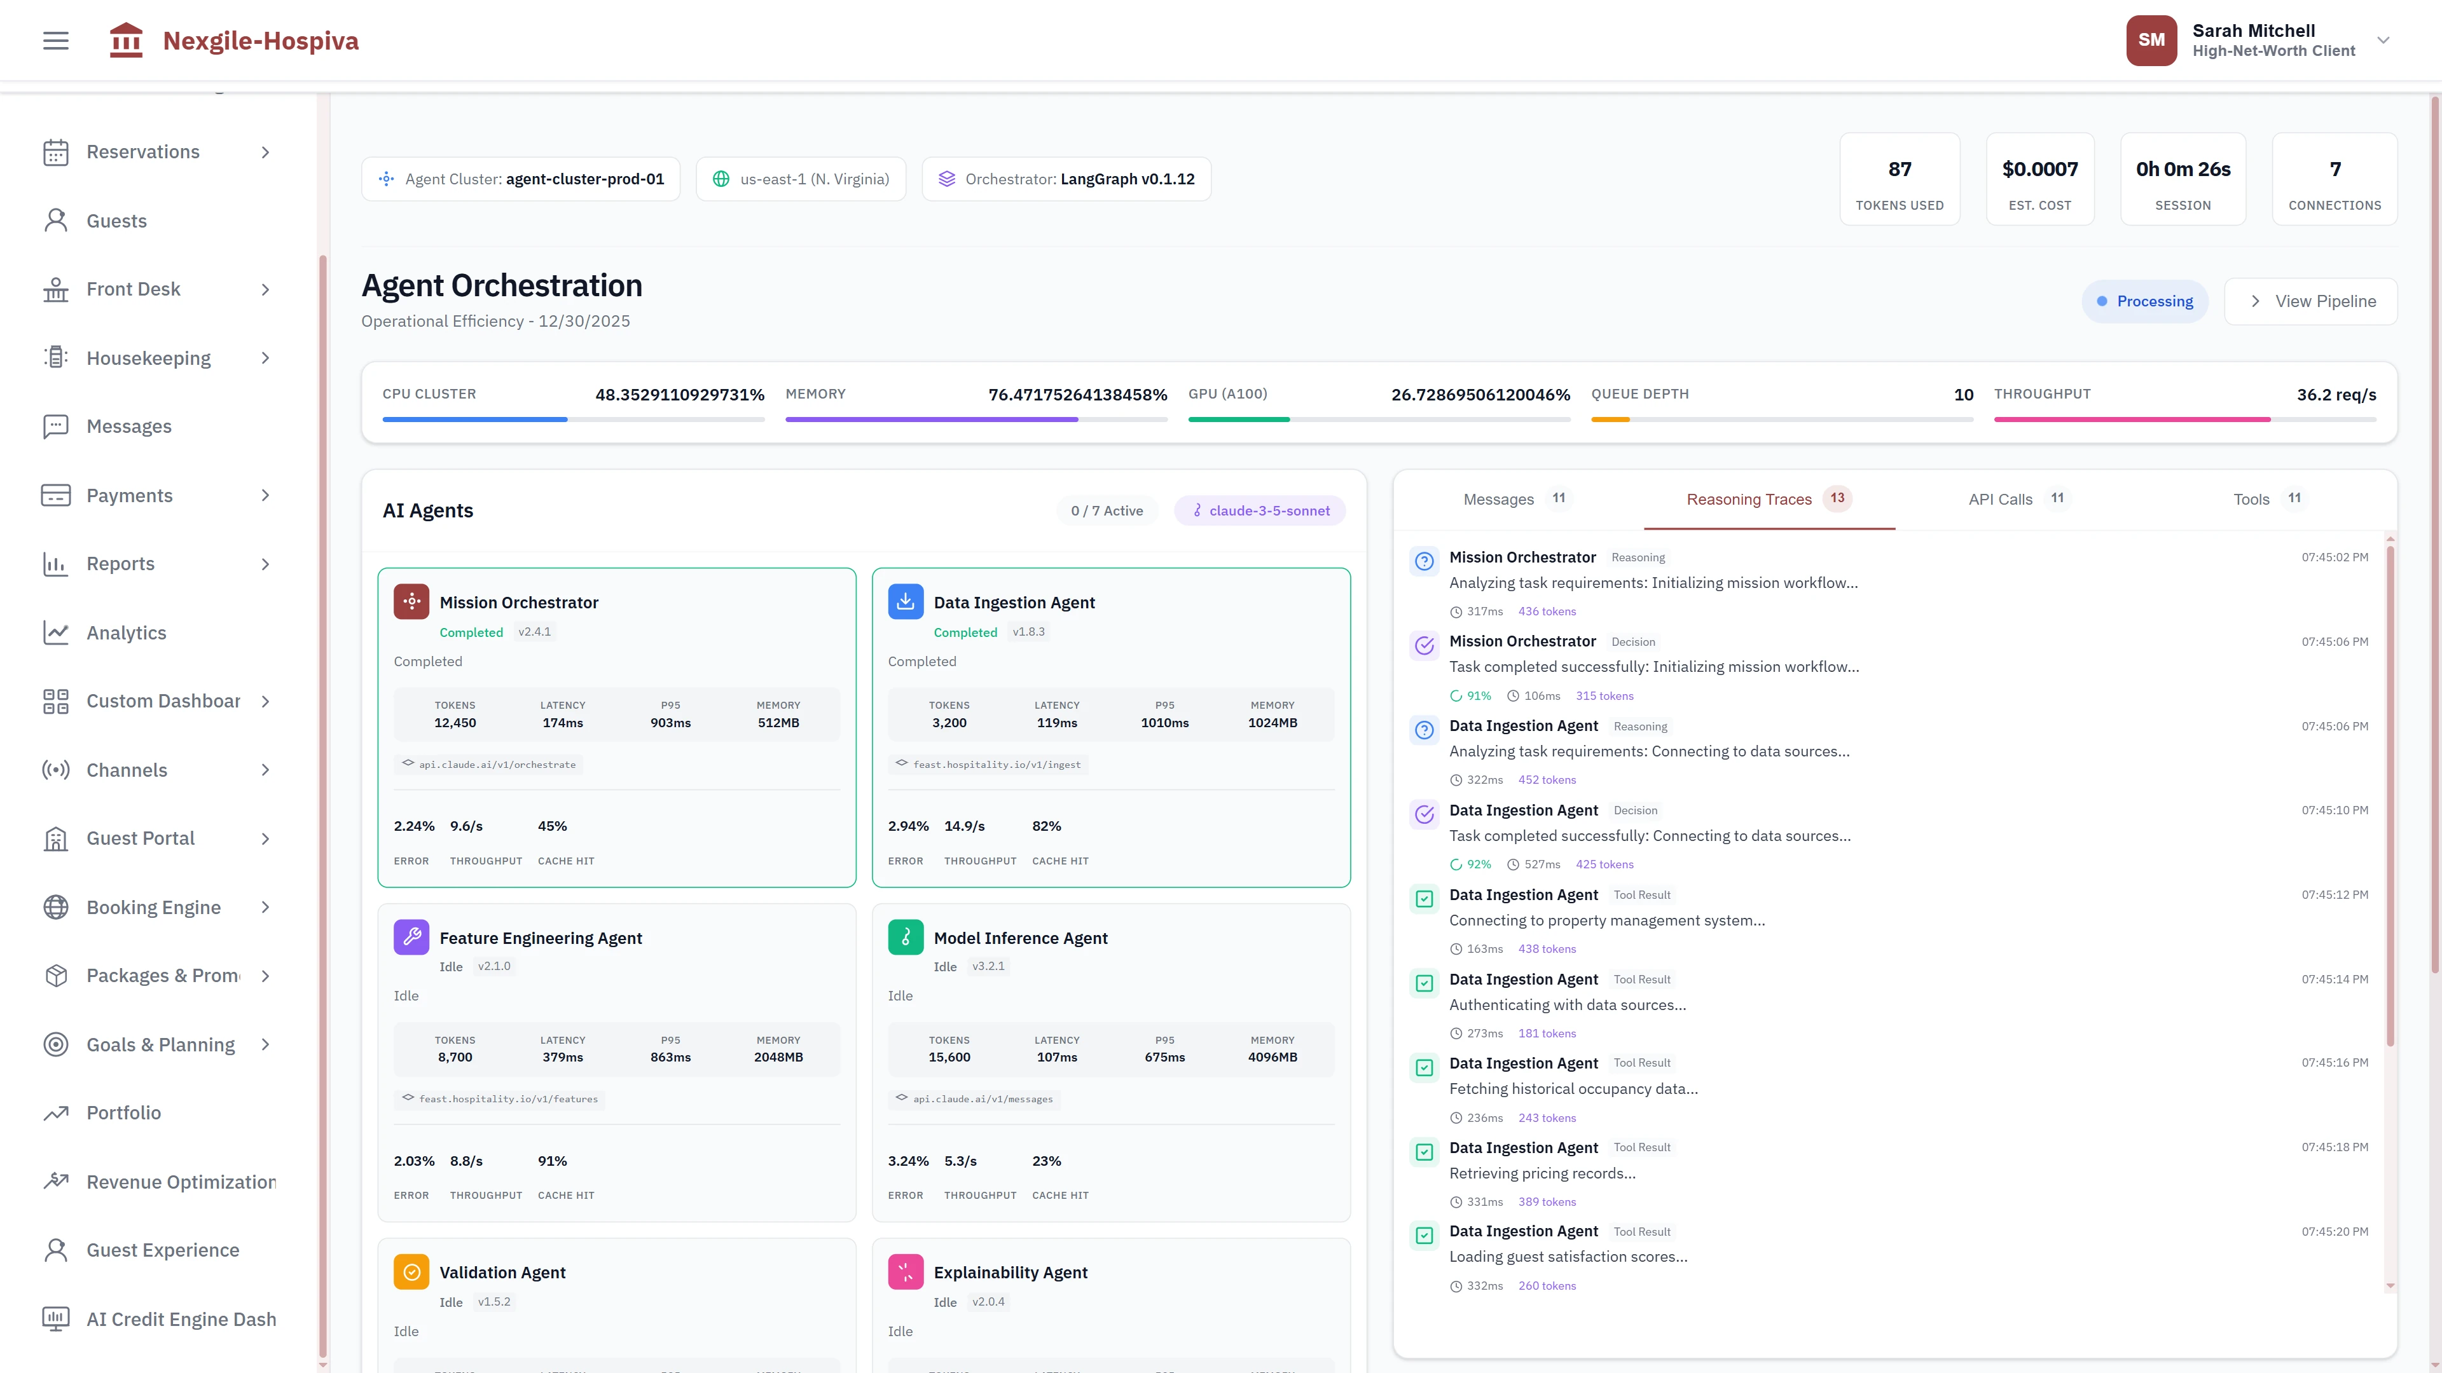This screenshot has height=1373, width=2442.
Task: Click the Analytics chart icon in sidebar
Action: (x=55, y=632)
